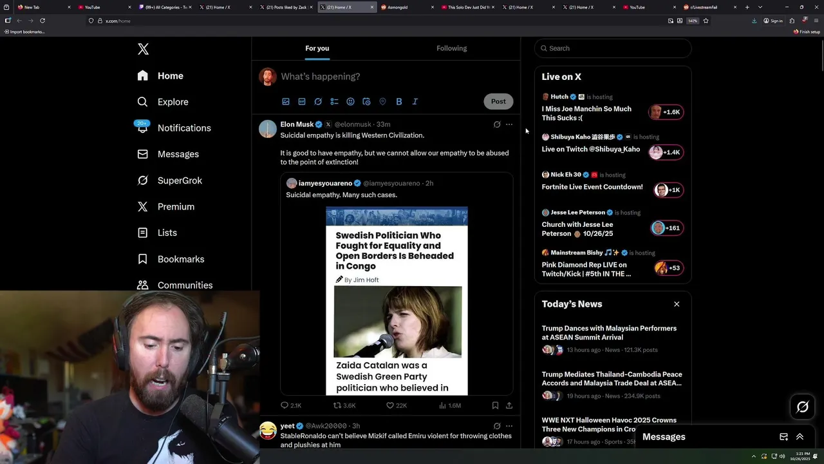Open a new browser tab
824x464 pixels.
pos(747,7)
